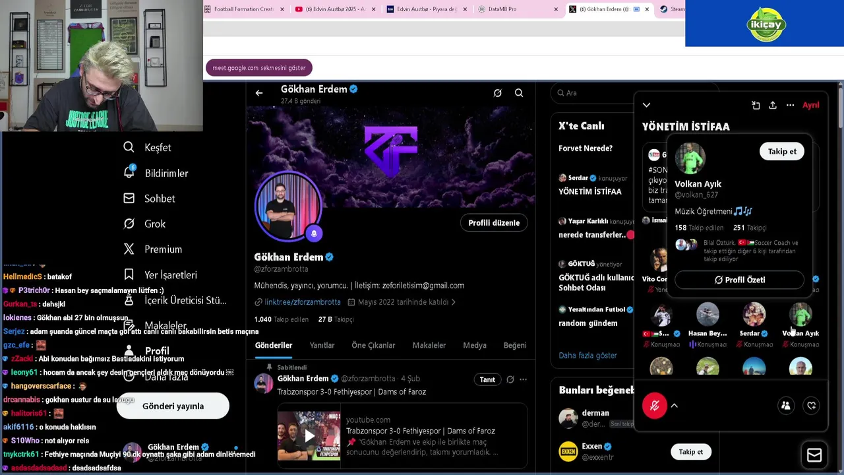
Task: Switch to the Medya tab
Action: tap(475, 345)
